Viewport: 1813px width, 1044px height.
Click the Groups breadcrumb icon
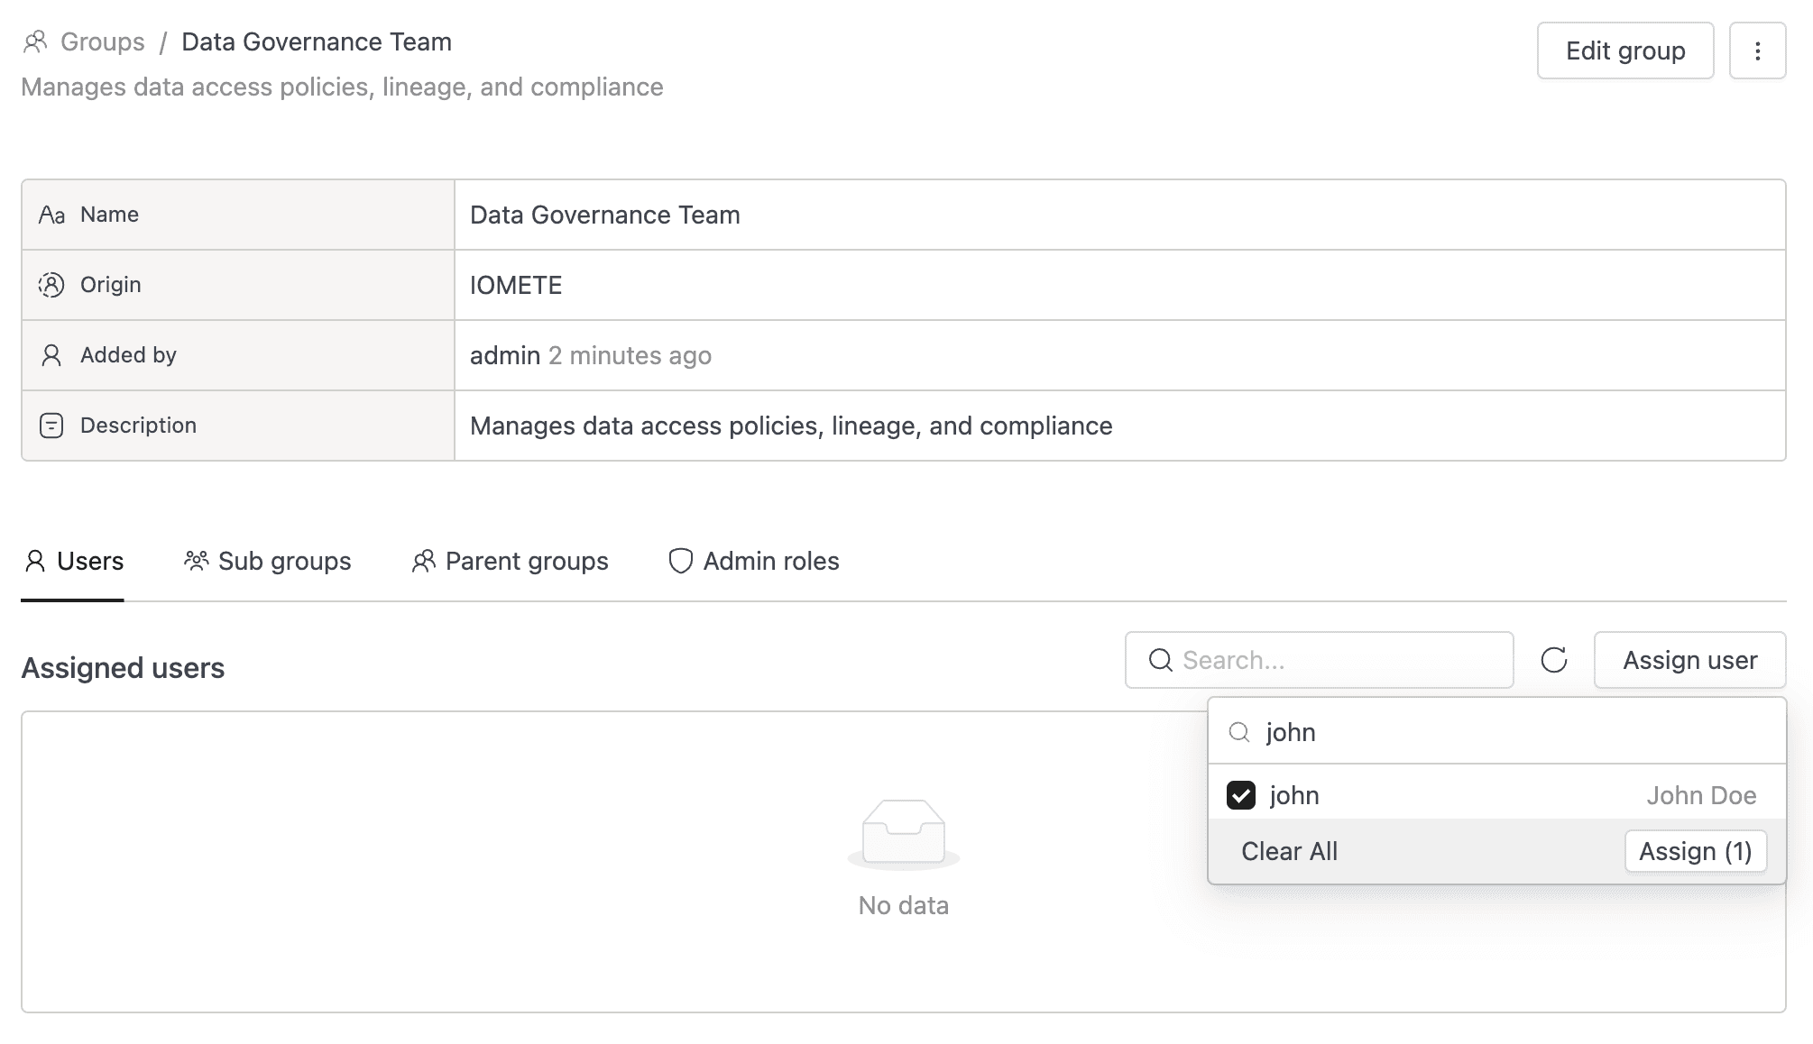click(35, 41)
